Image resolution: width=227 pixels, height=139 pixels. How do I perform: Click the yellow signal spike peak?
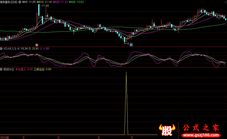[126, 73]
